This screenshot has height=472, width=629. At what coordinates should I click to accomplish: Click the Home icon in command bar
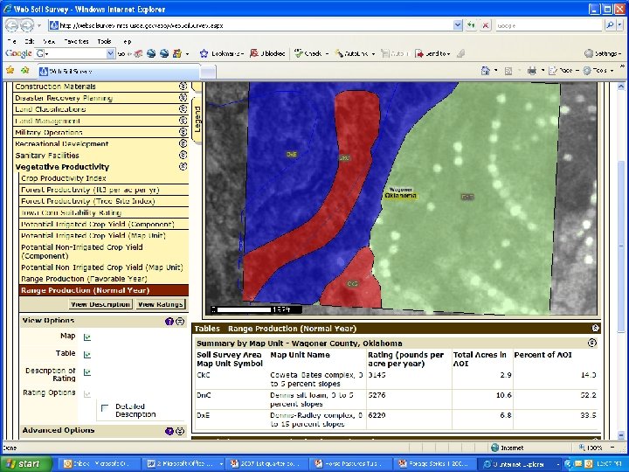[484, 71]
